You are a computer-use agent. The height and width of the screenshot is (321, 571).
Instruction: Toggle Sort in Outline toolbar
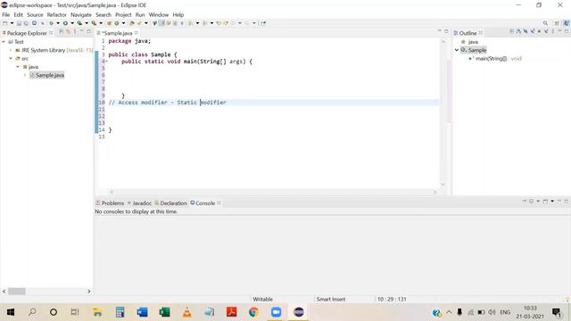click(518, 32)
